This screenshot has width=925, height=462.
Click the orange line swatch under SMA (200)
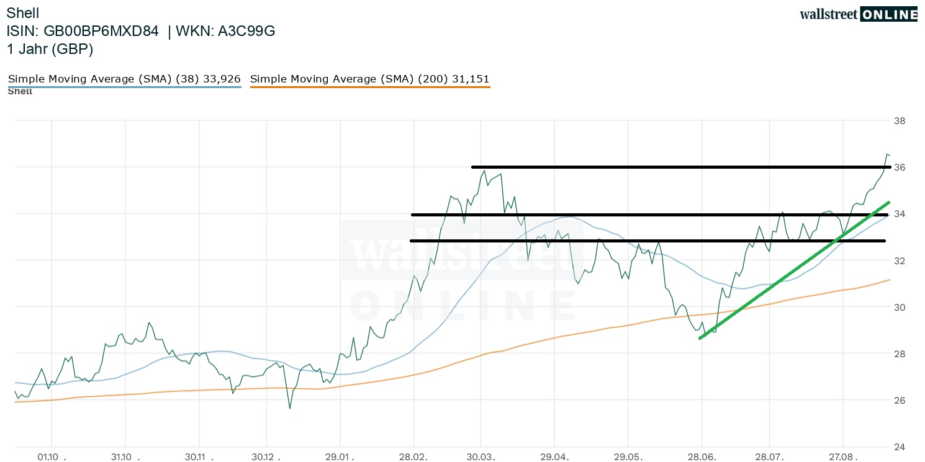[370, 87]
